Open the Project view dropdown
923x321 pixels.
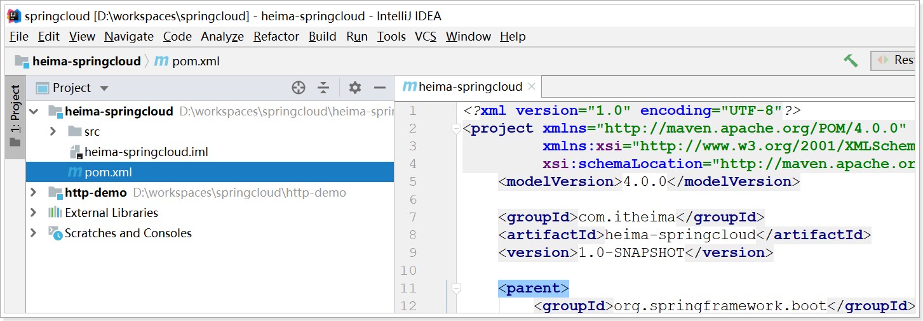[72, 88]
